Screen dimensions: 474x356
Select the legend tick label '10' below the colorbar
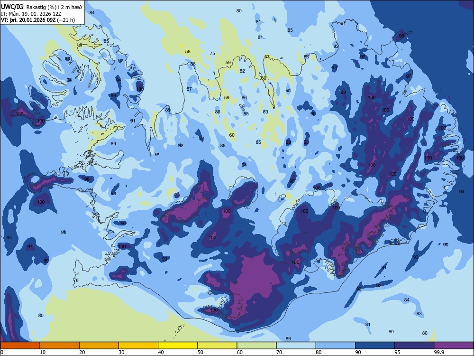(x=43, y=352)
